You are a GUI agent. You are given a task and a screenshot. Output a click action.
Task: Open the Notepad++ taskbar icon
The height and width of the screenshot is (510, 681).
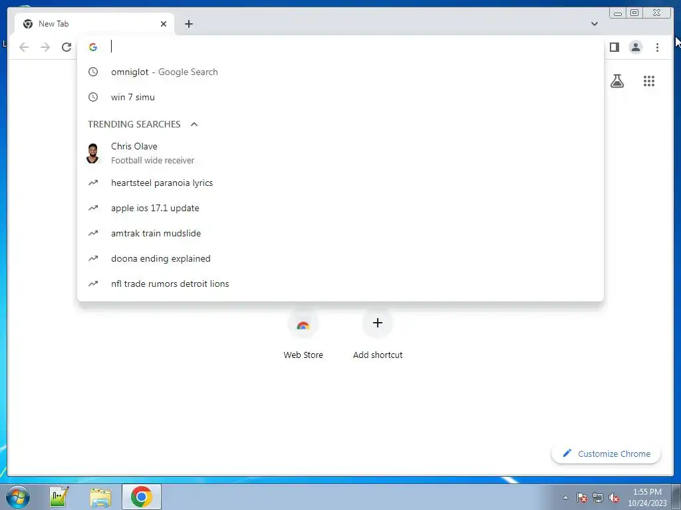[59, 497]
